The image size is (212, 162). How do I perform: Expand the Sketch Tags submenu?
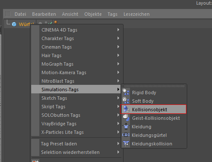click(x=76, y=98)
